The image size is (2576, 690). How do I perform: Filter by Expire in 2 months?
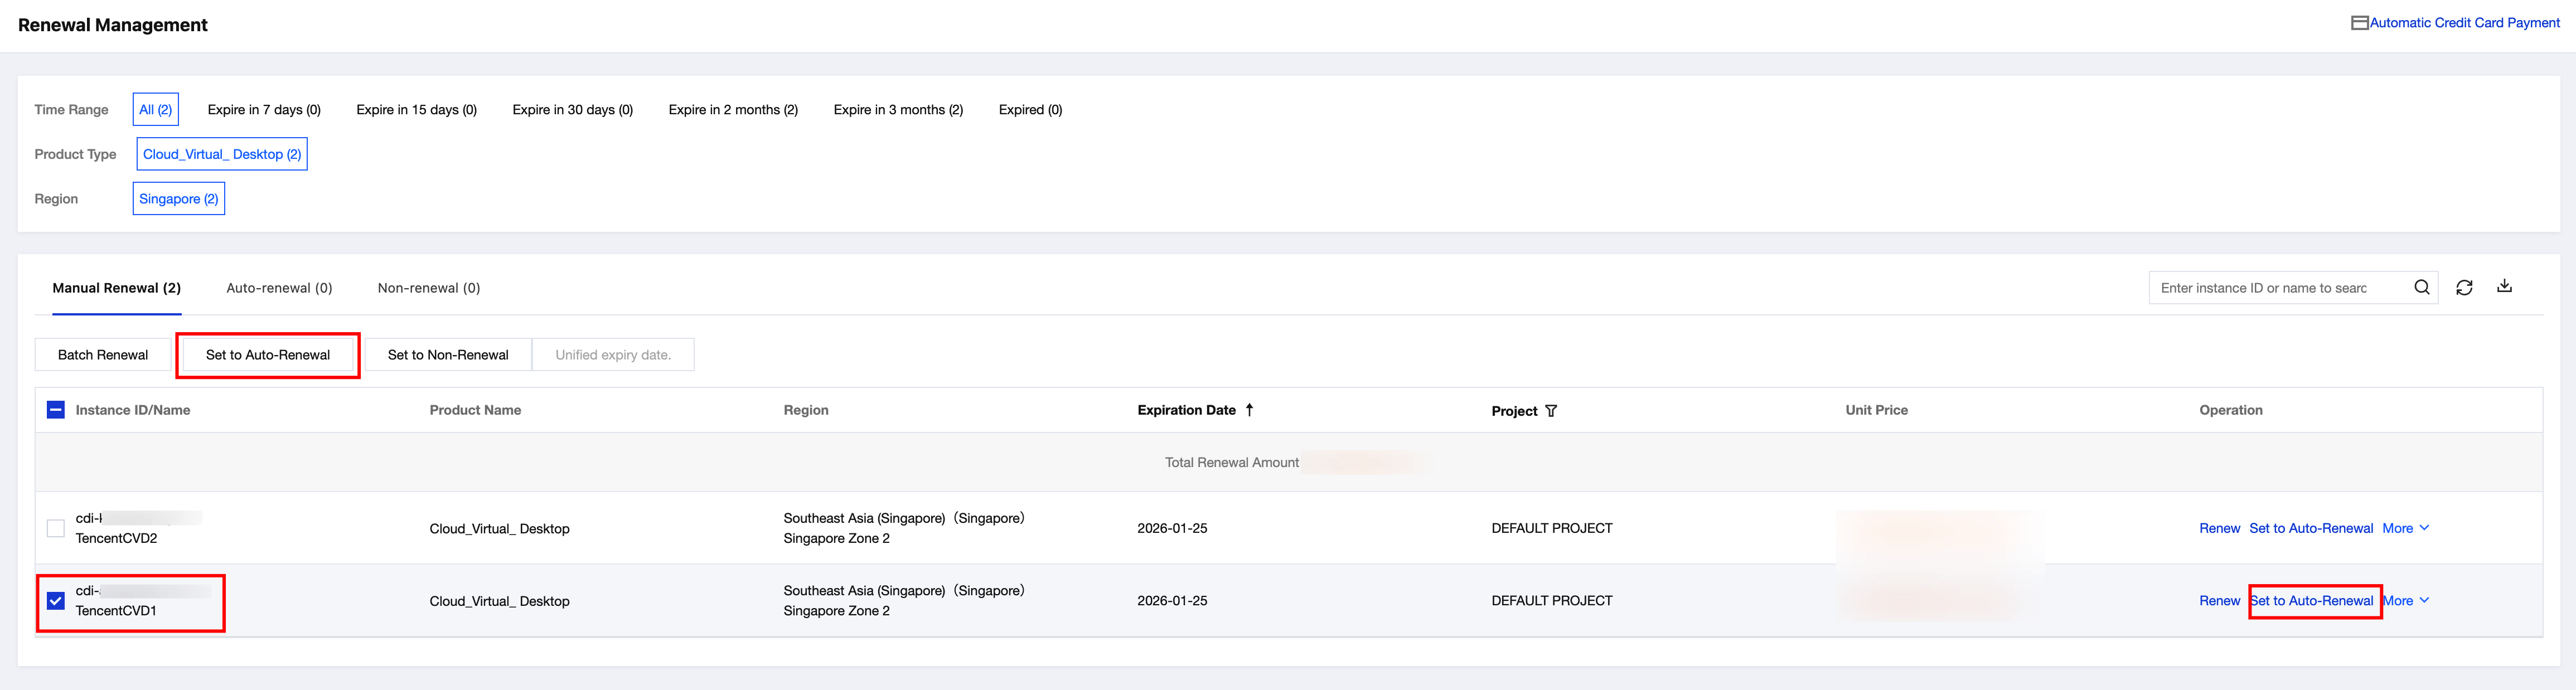733,110
